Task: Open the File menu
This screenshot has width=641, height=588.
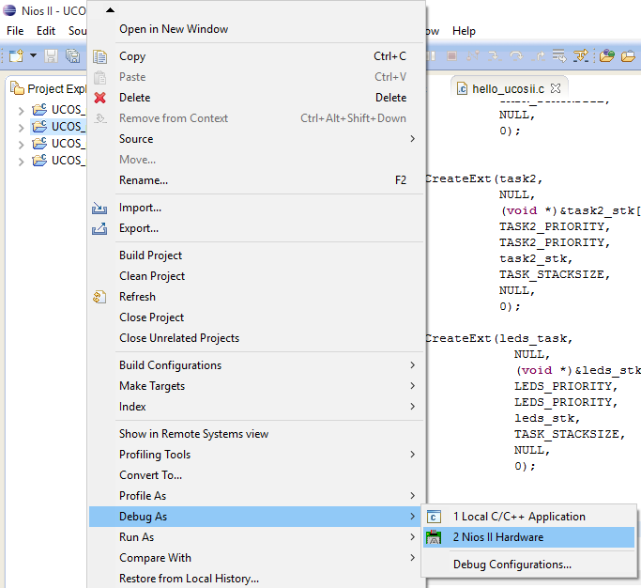Action: click(x=15, y=31)
